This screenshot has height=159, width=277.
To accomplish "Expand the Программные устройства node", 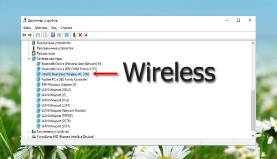I will tap(29, 48).
